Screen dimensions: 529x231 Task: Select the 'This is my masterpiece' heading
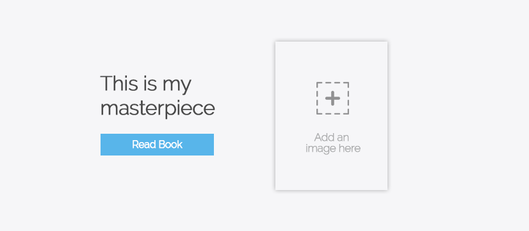pyautogui.click(x=157, y=96)
